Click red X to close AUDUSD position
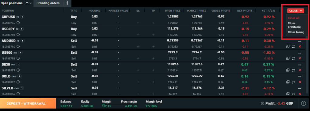Image resolution: width=310 pixels, height=113 pixels. [x=300, y=46]
